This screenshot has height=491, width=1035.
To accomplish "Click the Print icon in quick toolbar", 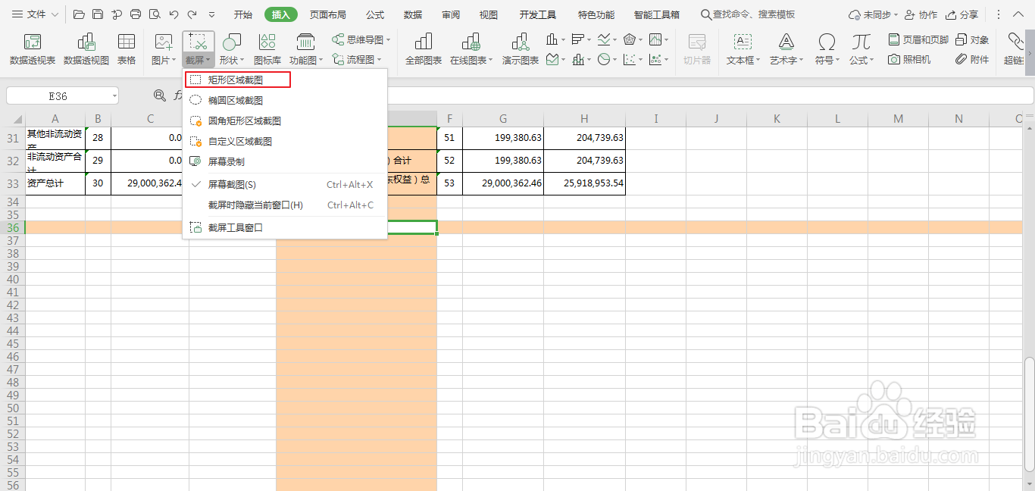I will [x=136, y=14].
